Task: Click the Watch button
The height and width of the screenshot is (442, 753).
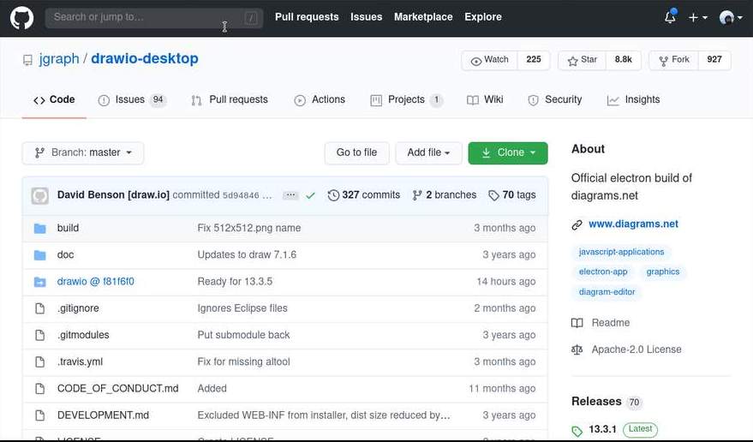Action: point(489,60)
